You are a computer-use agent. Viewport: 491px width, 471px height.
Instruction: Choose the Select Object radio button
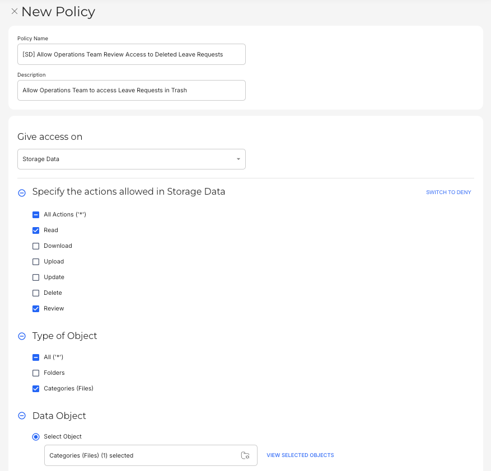point(36,437)
